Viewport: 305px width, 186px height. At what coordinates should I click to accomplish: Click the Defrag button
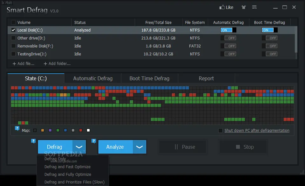[55, 147]
